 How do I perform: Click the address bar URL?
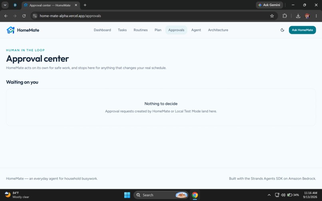coord(70,16)
